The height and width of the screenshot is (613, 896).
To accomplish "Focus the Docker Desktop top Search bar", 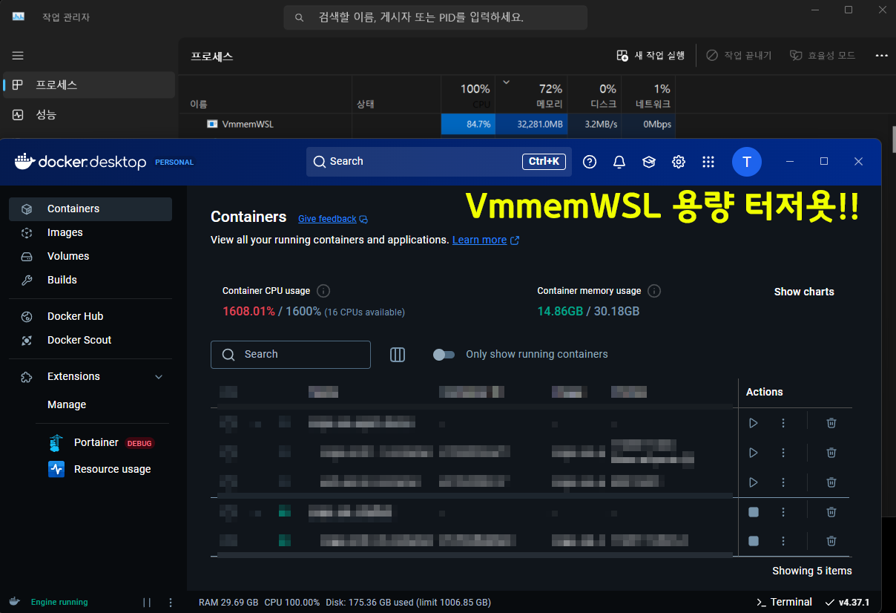I will click(439, 162).
